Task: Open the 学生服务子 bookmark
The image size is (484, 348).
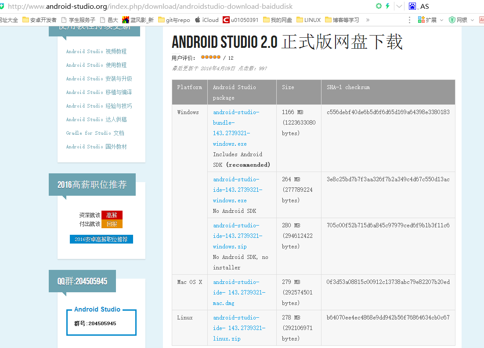Action: [79, 20]
